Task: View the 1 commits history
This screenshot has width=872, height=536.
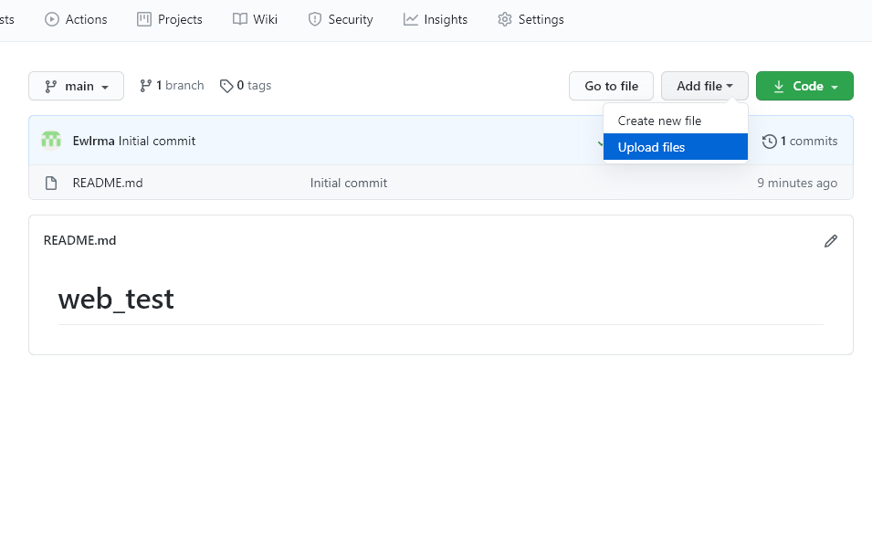Action: [800, 142]
